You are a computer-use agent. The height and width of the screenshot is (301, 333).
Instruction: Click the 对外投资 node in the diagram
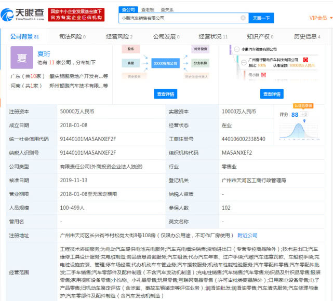(200, 49)
